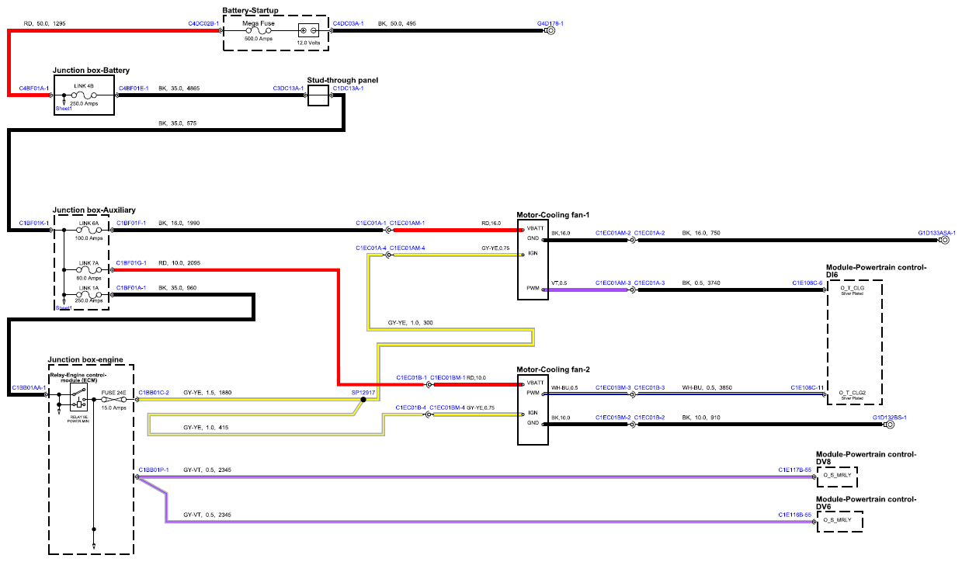Click the ground symbol at G1D133ASA-1

(945, 241)
